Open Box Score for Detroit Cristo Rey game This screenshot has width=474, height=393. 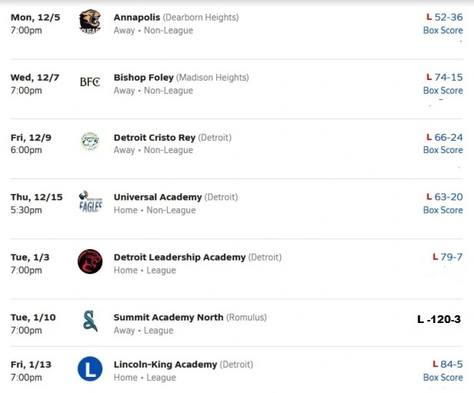tap(442, 151)
